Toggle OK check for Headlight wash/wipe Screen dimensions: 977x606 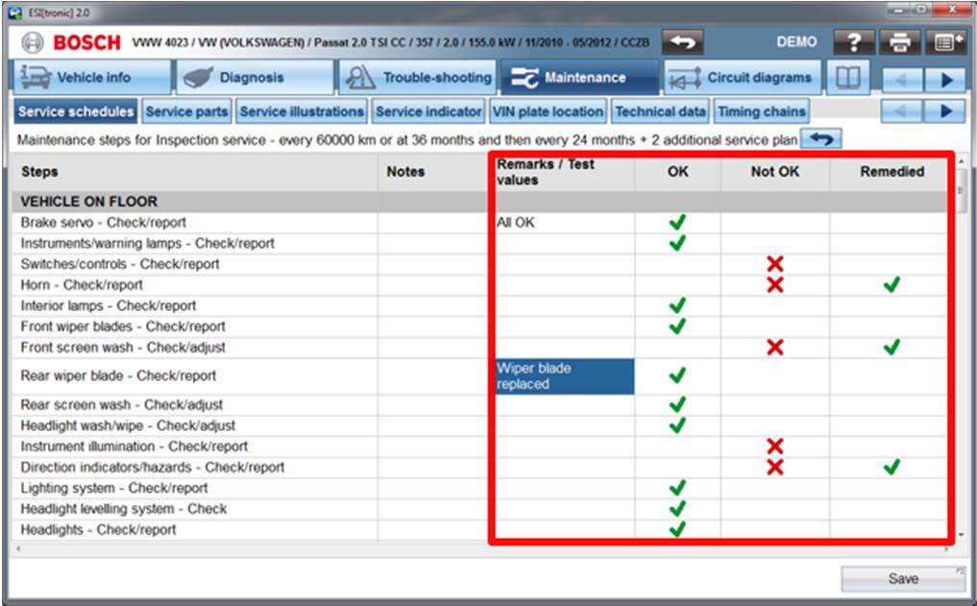(x=677, y=425)
